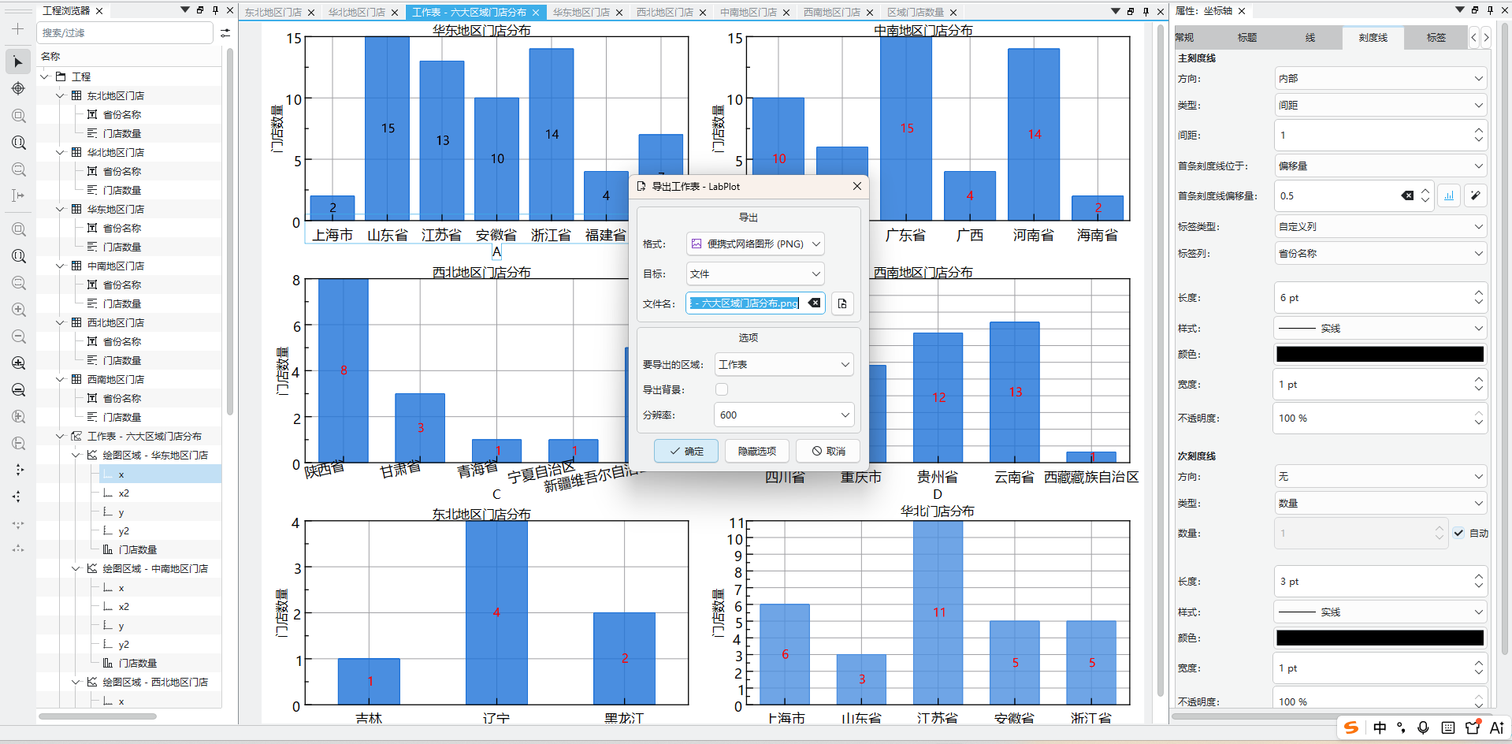The height and width of the screenshot is (744, 1512).
Task: Open the minor tick 颜色 color swatch
Action: tap(1380, 638)
